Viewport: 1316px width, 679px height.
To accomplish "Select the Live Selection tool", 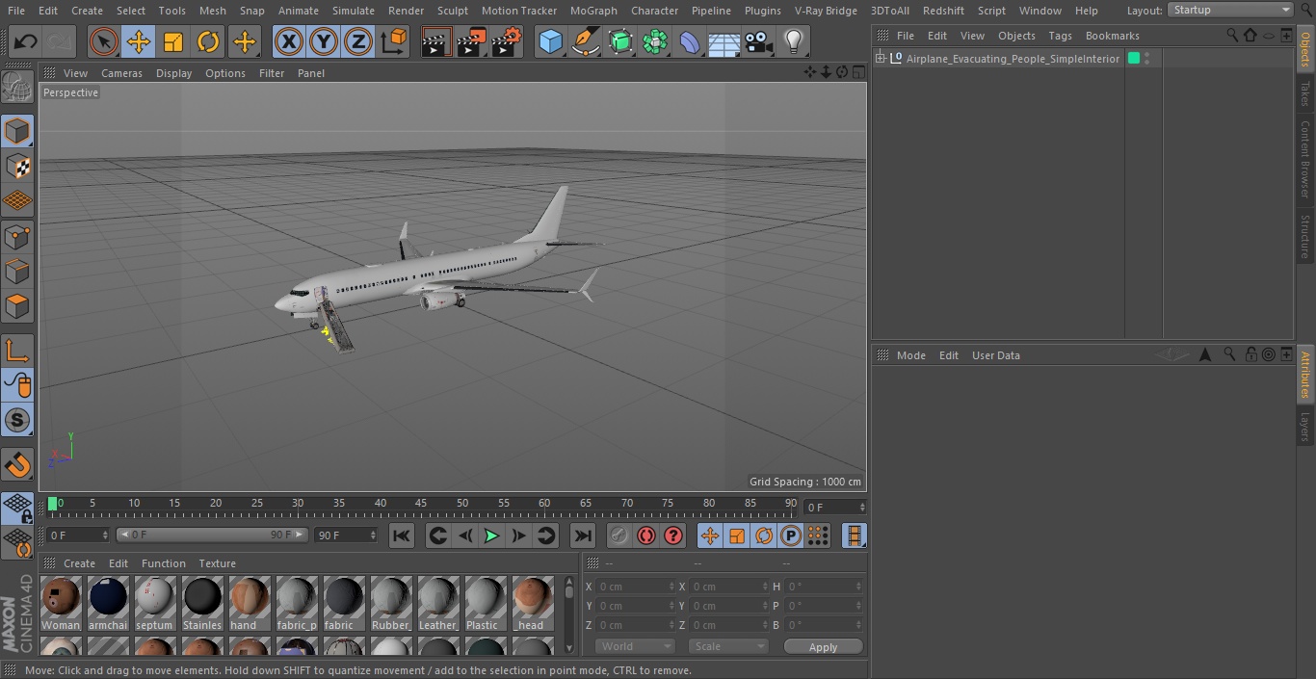I will coord(103,41).
